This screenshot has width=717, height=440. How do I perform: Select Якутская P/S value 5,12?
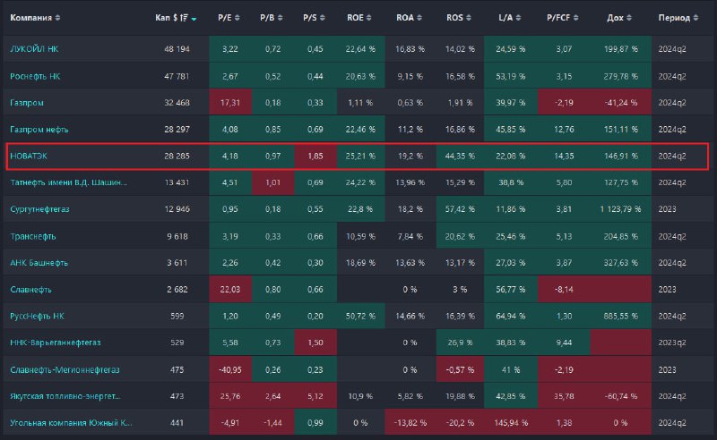(315, 396)
